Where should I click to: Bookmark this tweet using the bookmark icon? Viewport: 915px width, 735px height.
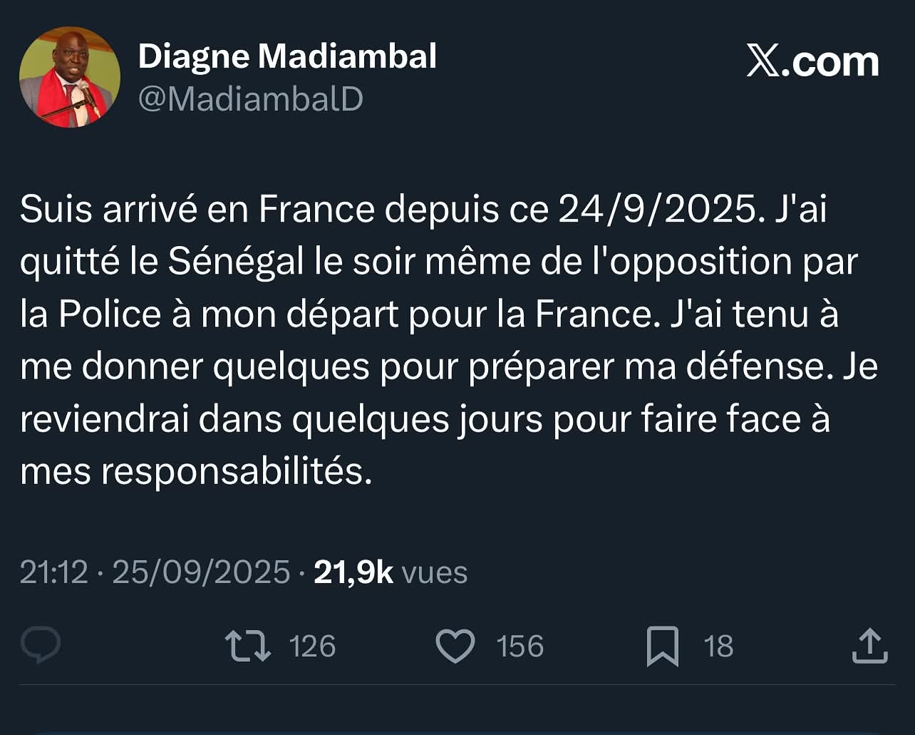pyautogui.click(x=662, y=646)
